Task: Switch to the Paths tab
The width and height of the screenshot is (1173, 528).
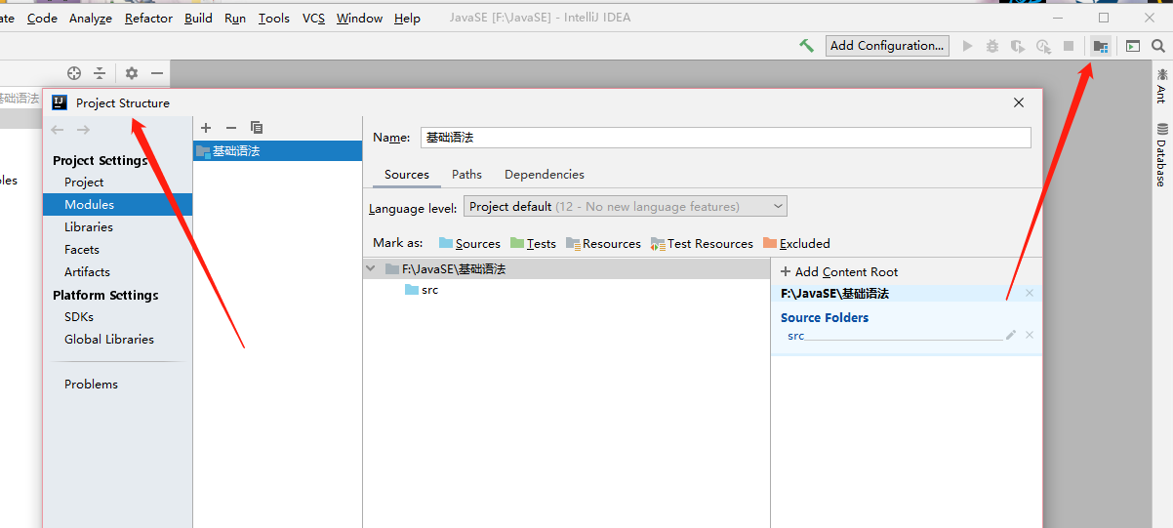Action: (x=466, y=175)
